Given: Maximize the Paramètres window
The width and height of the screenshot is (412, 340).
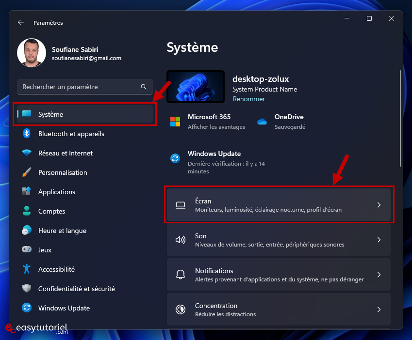Looking at the screenshot, I should click(369, 18).
